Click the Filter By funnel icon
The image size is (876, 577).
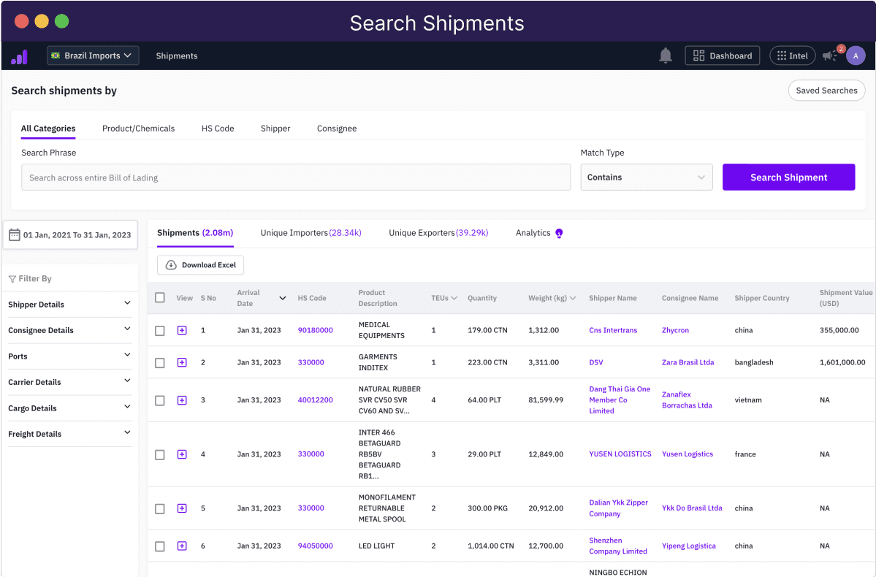tap(12, 279)
